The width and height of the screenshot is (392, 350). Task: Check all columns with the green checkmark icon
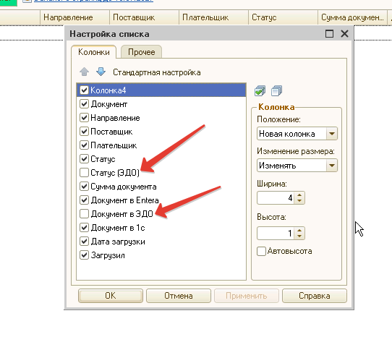click(260, 90)
